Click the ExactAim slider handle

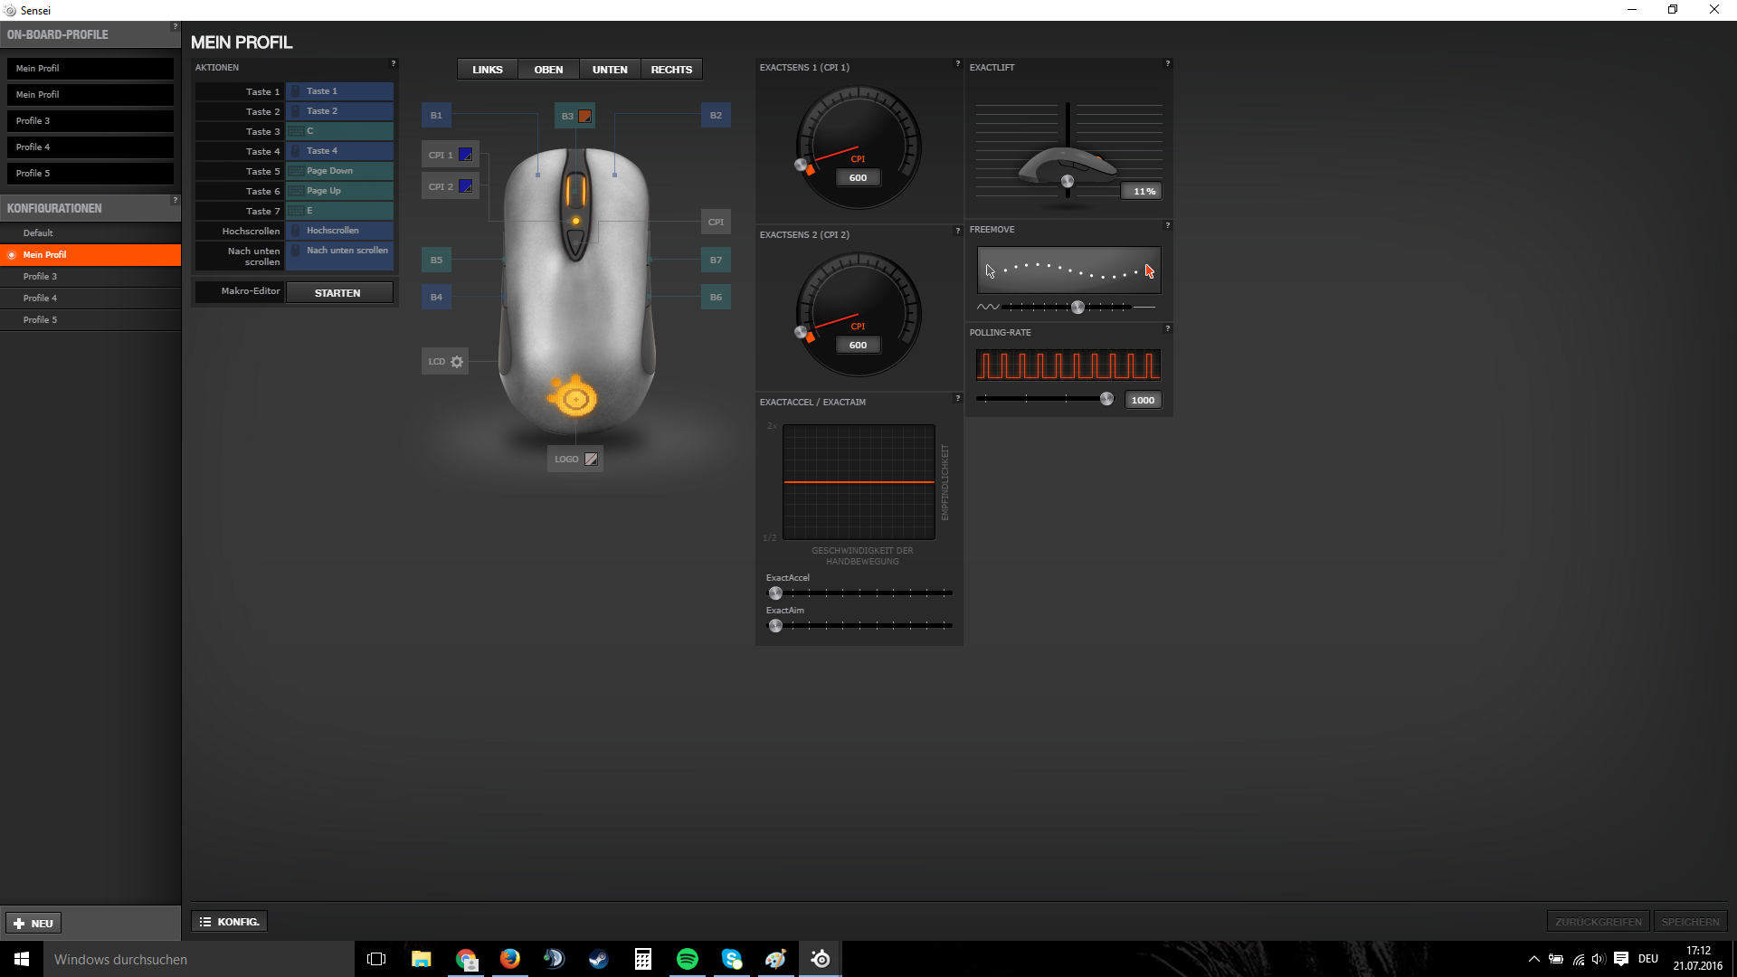775,626
